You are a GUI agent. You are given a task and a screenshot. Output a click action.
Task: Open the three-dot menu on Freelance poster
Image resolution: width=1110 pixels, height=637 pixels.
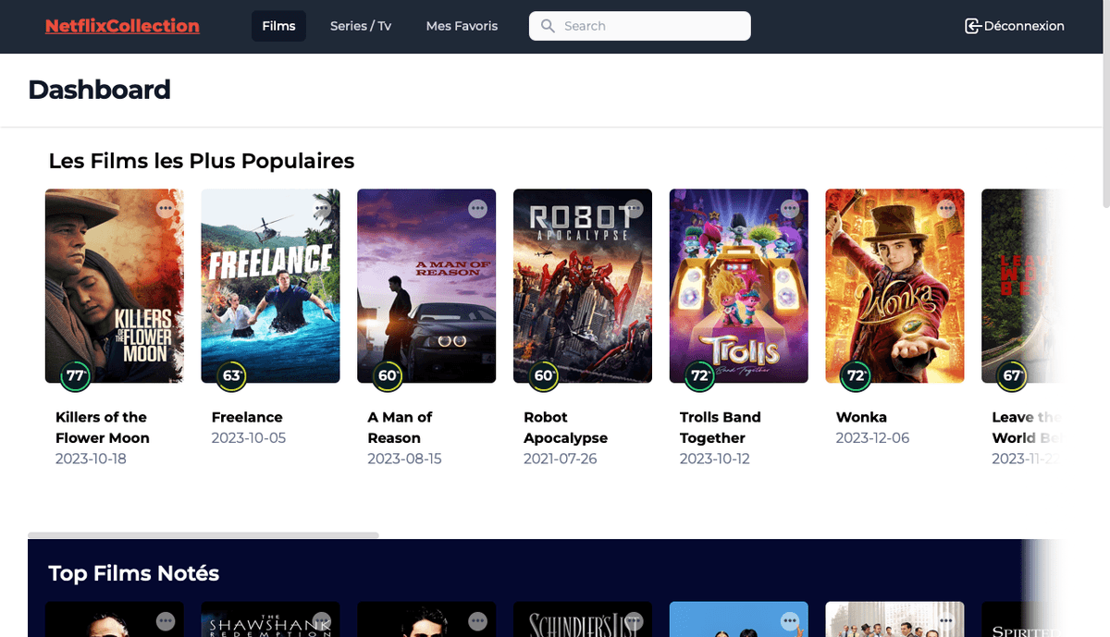[322, 209]
